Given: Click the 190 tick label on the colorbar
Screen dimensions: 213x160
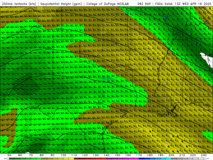Looking at the screenshot, I should (x=161, y=155).
